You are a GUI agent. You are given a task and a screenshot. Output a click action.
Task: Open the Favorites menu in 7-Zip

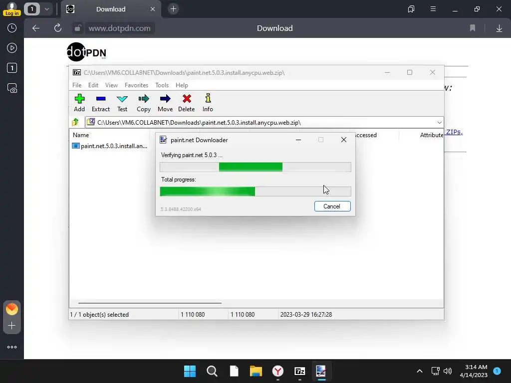[x=137, y=85]
